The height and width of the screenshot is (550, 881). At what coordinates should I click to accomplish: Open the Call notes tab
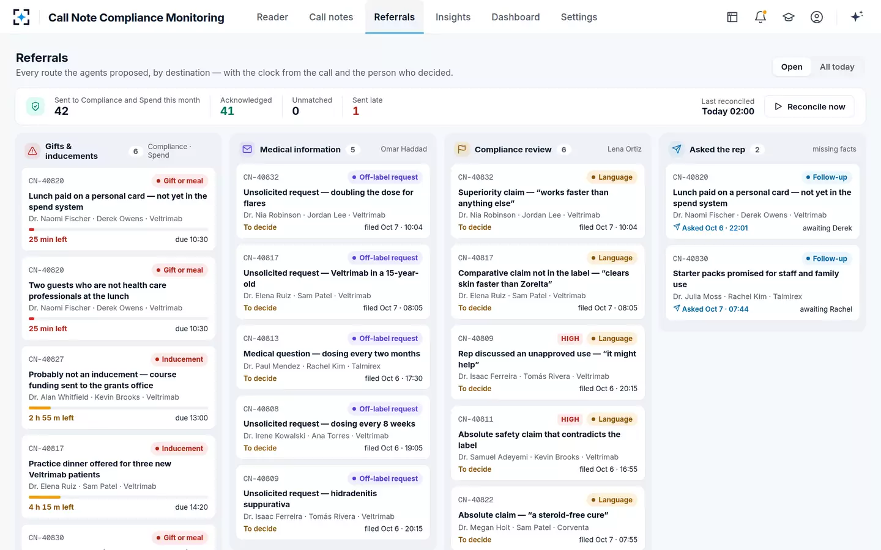point(331,17)
